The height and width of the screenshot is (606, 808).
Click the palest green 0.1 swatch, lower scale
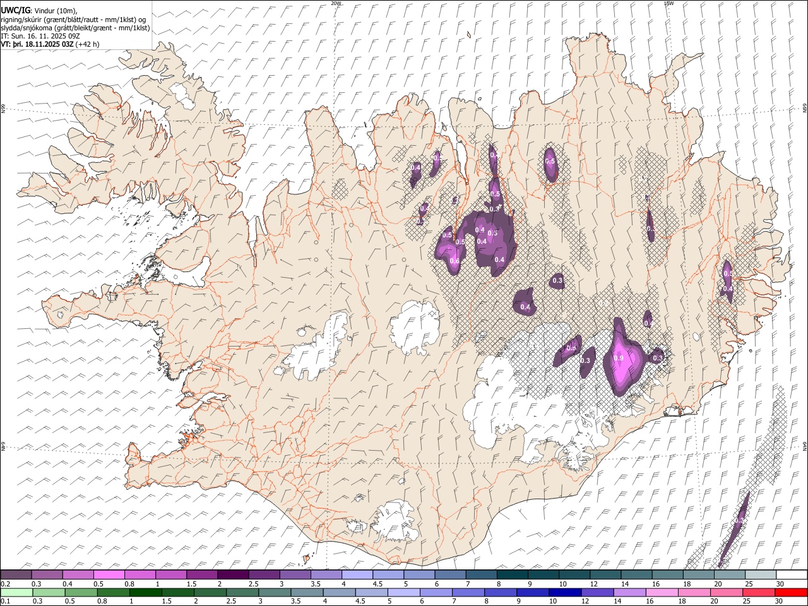point(16,592)
